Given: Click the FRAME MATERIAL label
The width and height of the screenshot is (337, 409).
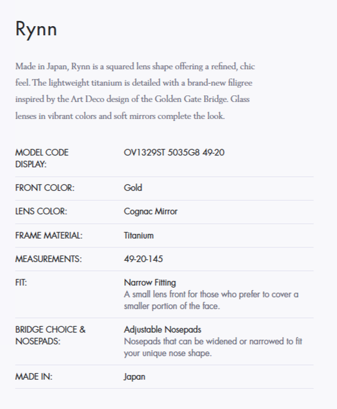Looking at the screenshot, I should 49,235.
